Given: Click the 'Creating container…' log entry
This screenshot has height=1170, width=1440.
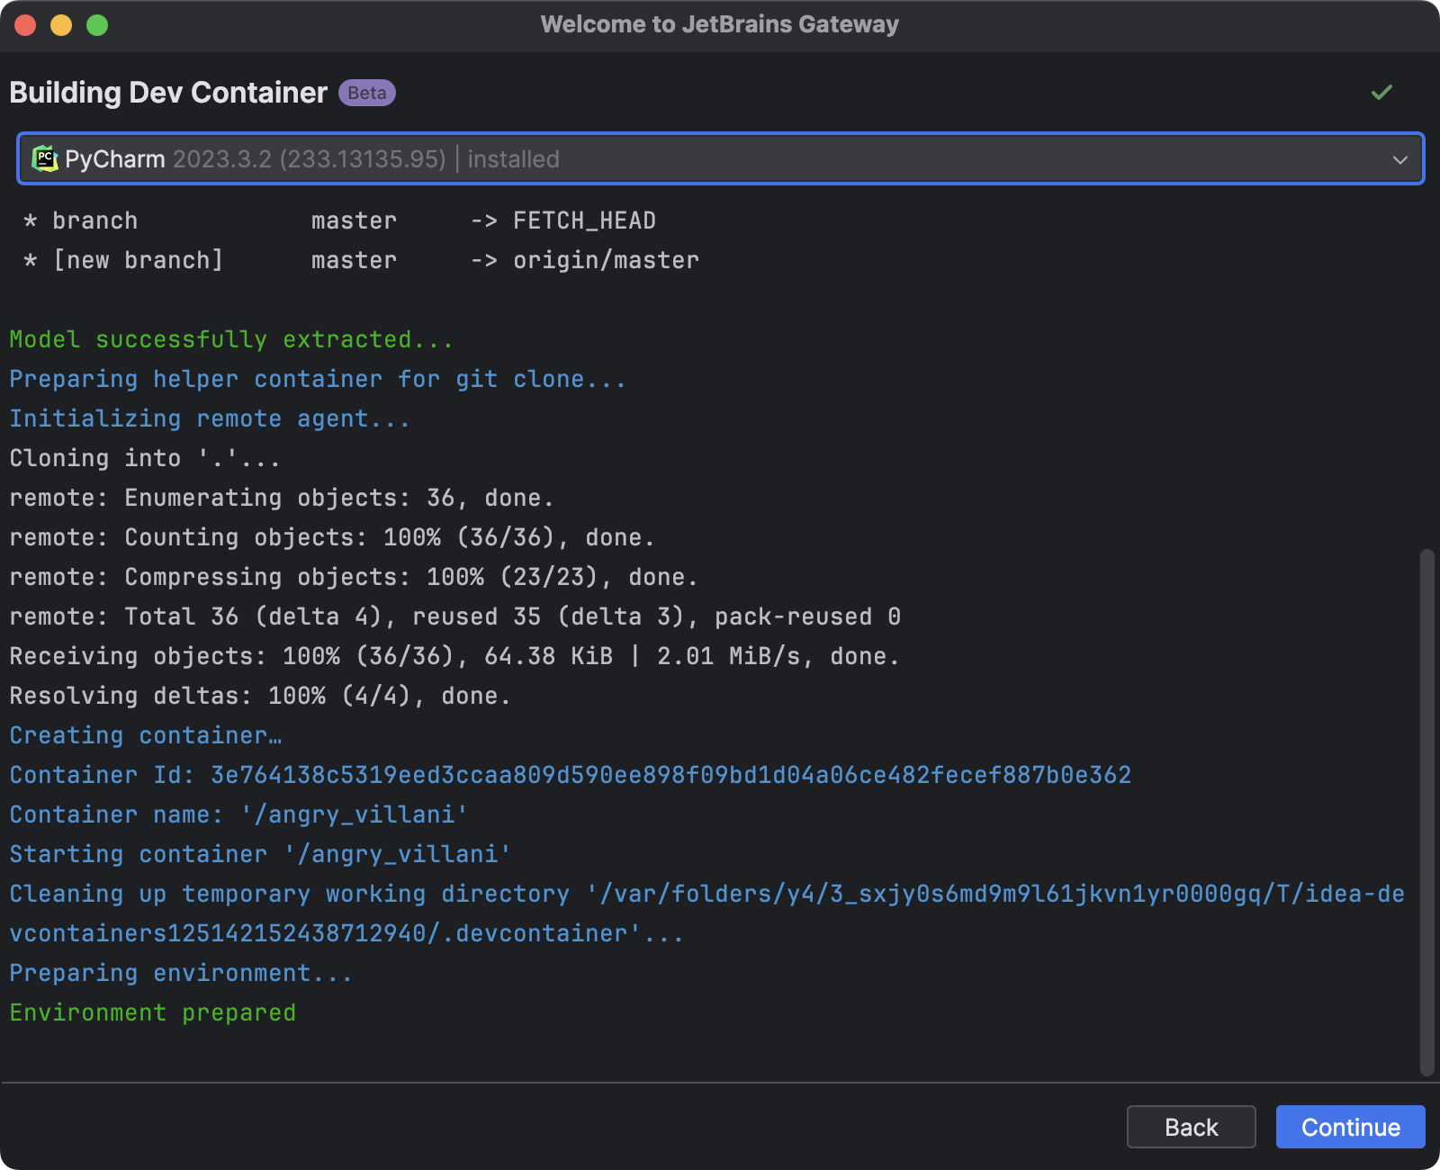Looking at the screenshot, I should (144, 734).
